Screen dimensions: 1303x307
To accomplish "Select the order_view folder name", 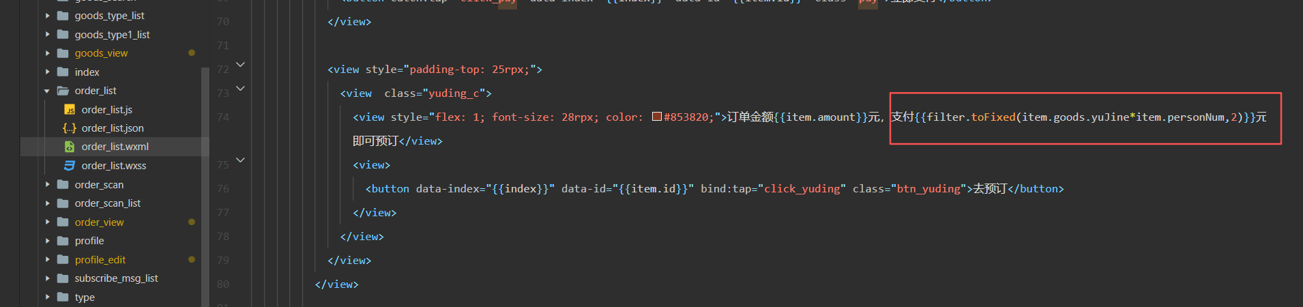I will tap(99, 222).
